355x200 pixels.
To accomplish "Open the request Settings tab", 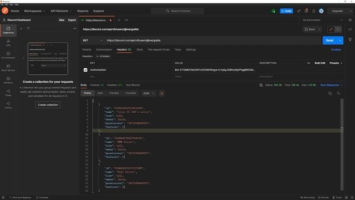I will click(191, 49).
